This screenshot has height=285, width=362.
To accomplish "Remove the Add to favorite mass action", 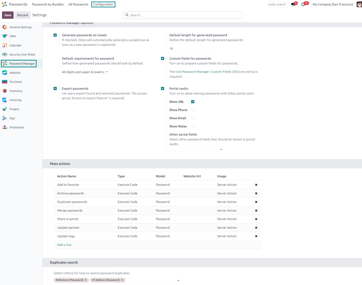I will [256, 185].
